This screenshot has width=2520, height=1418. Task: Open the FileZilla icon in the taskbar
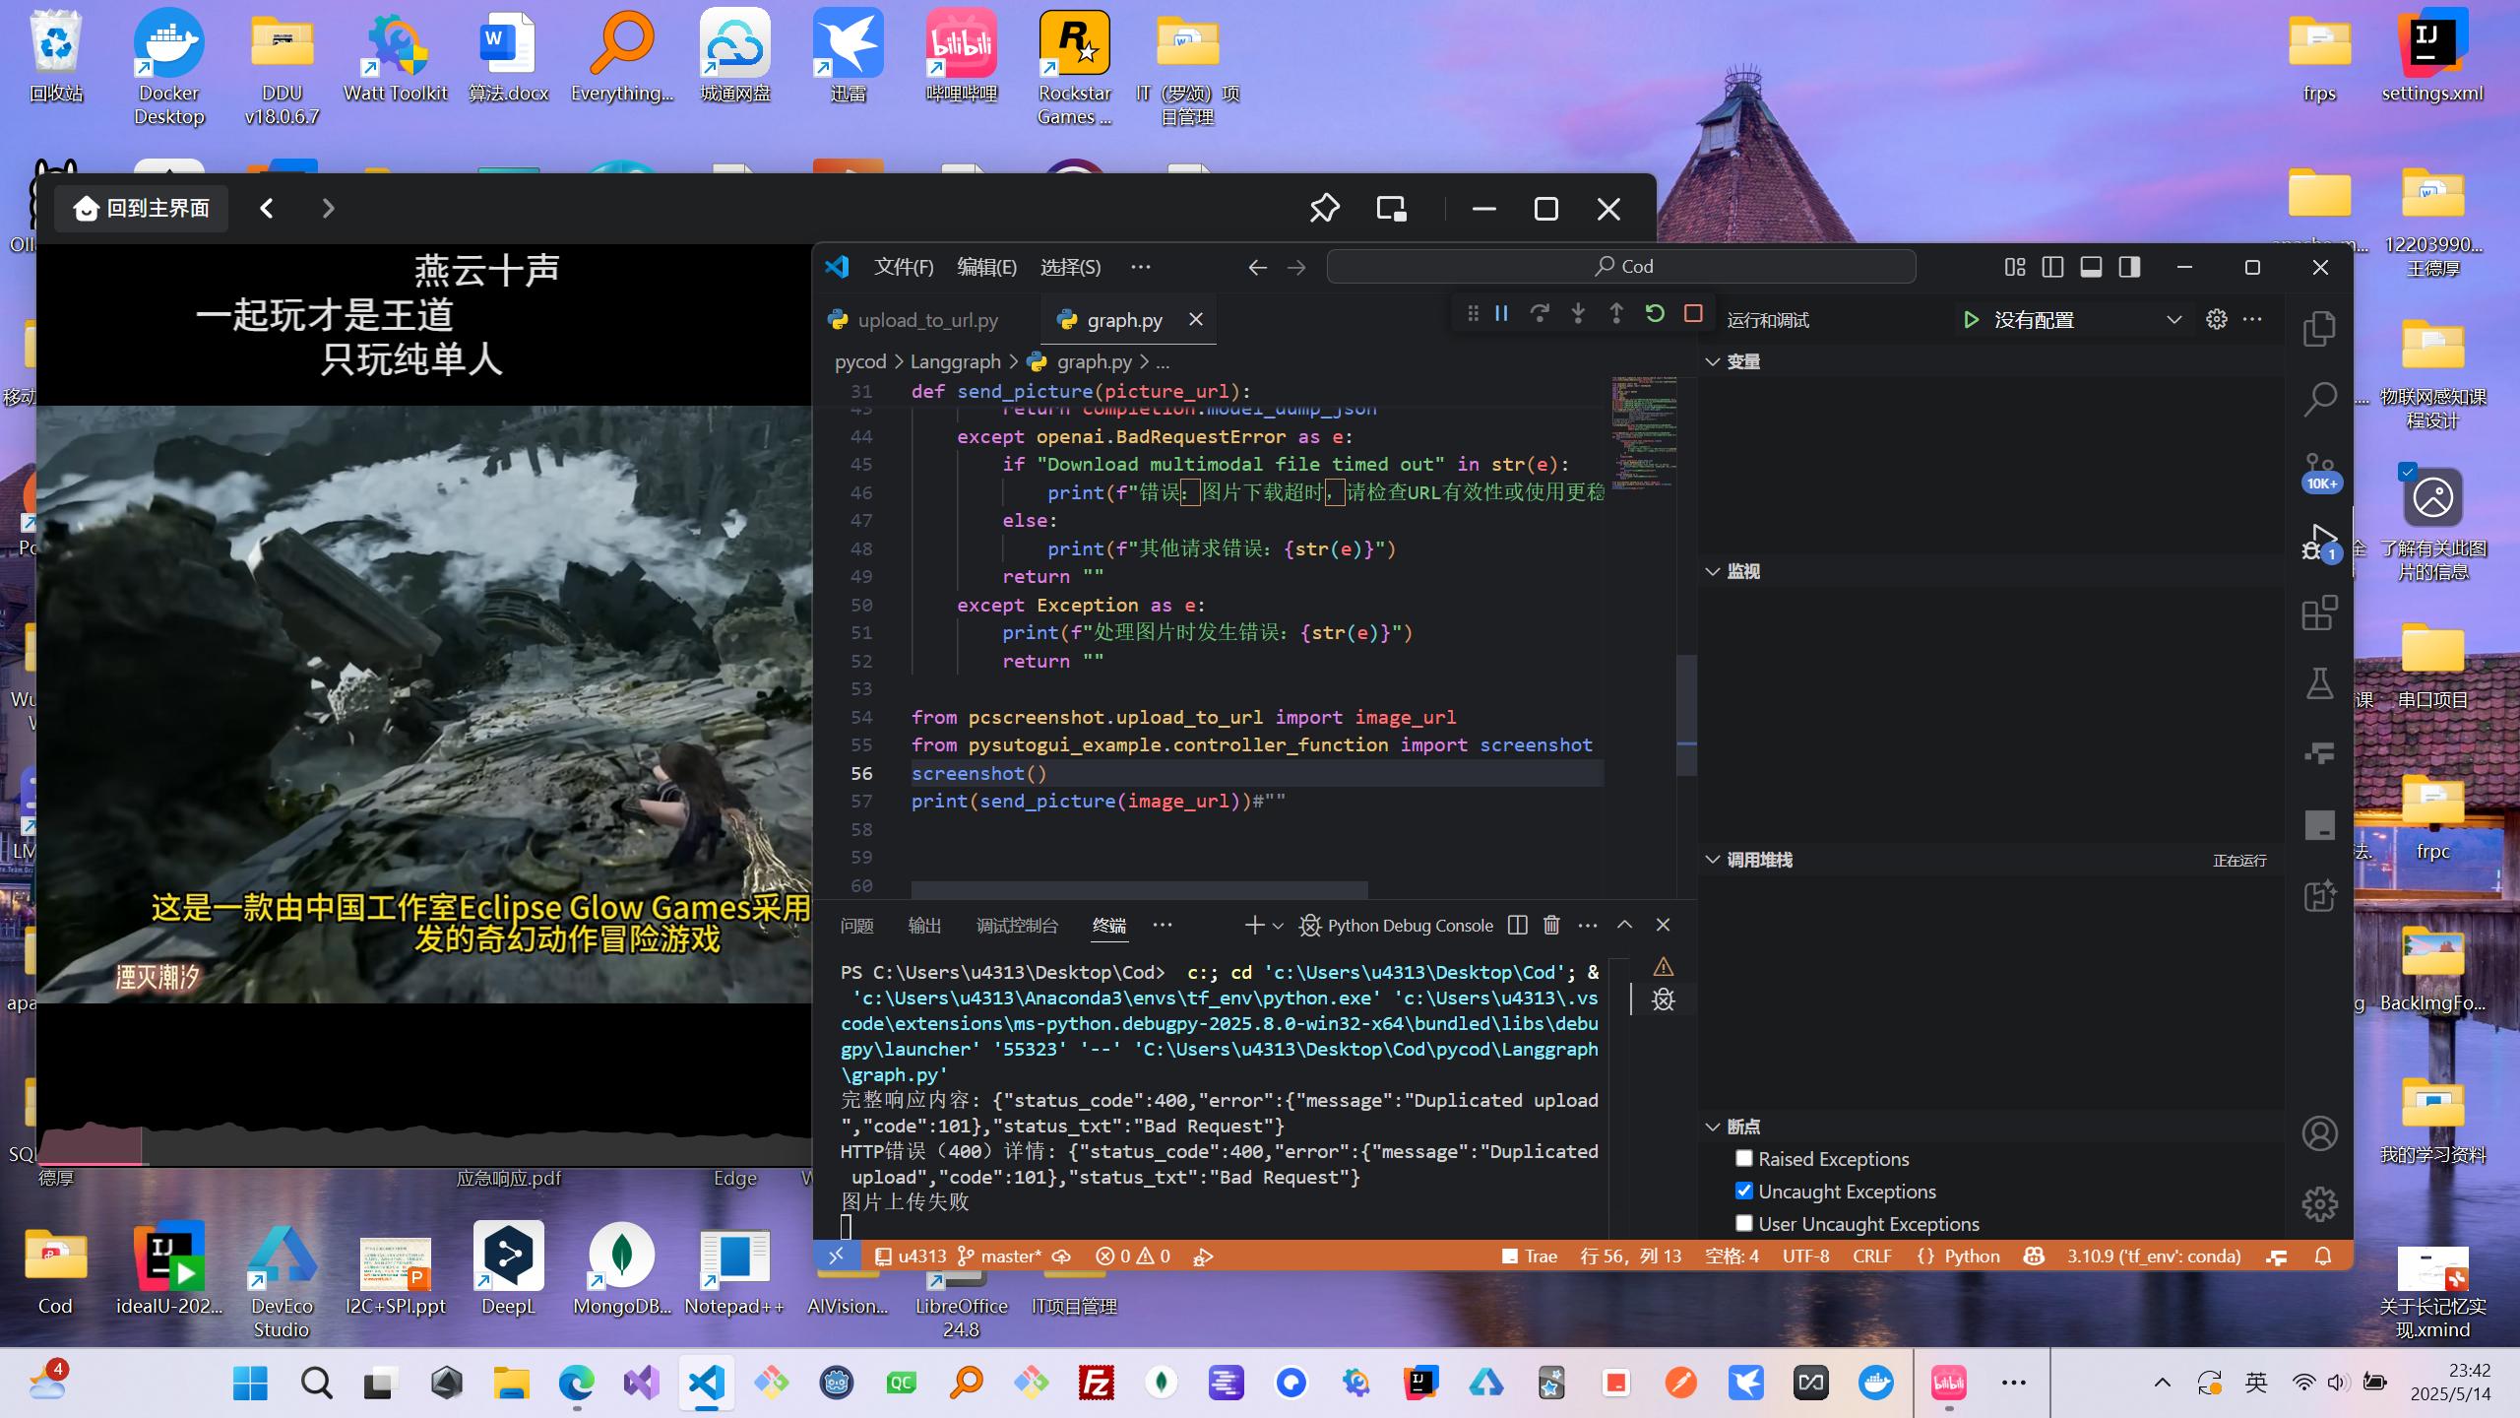coord(1096,1383)
